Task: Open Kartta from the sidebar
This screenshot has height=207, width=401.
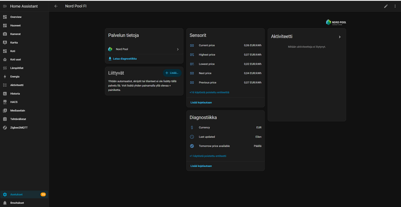Action: [x=24, y=42]
